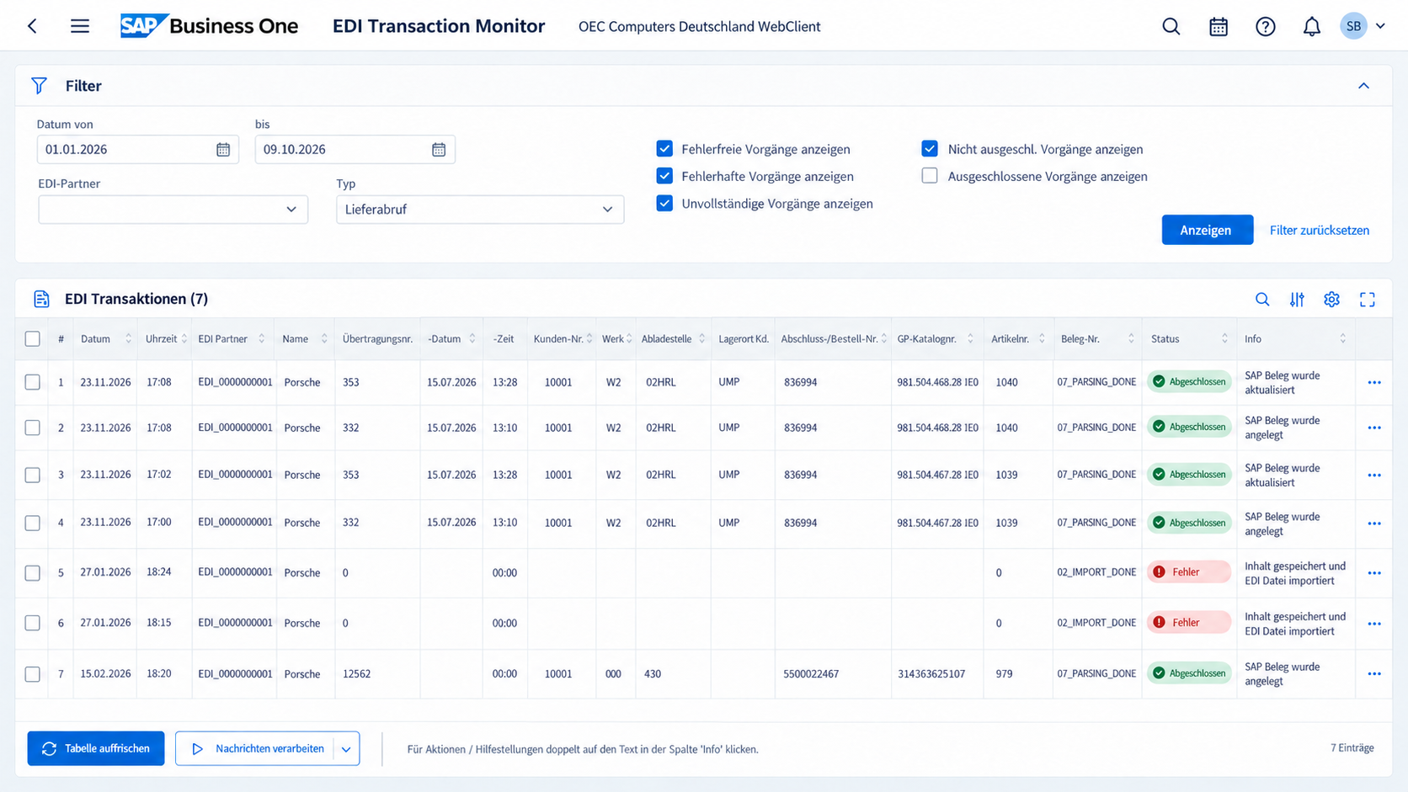
Task: Sort by the GP-Katalognr. column header
Action: (x=936, y=338)
